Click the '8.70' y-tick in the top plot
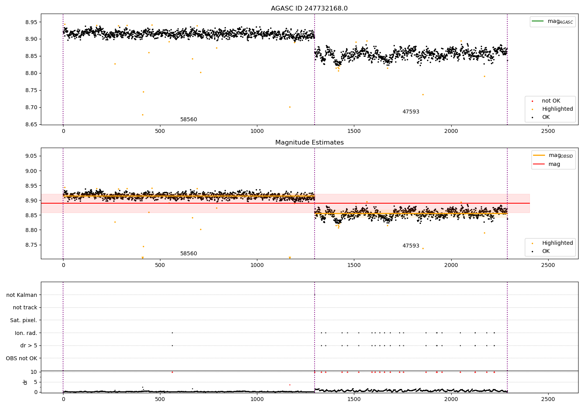The image size is (584, 408). pos(32,107)
